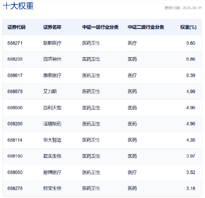Click 医药卫生 in the 联影医疗 row
205x198 pixels.
[x=91, y=43]
